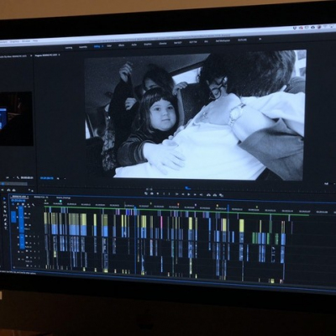Select second sequence tab in timeline
The width and height of the screenshot is (336, 336).
41,197
